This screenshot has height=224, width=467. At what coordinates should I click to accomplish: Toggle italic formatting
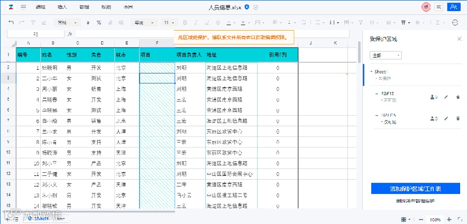196,23
